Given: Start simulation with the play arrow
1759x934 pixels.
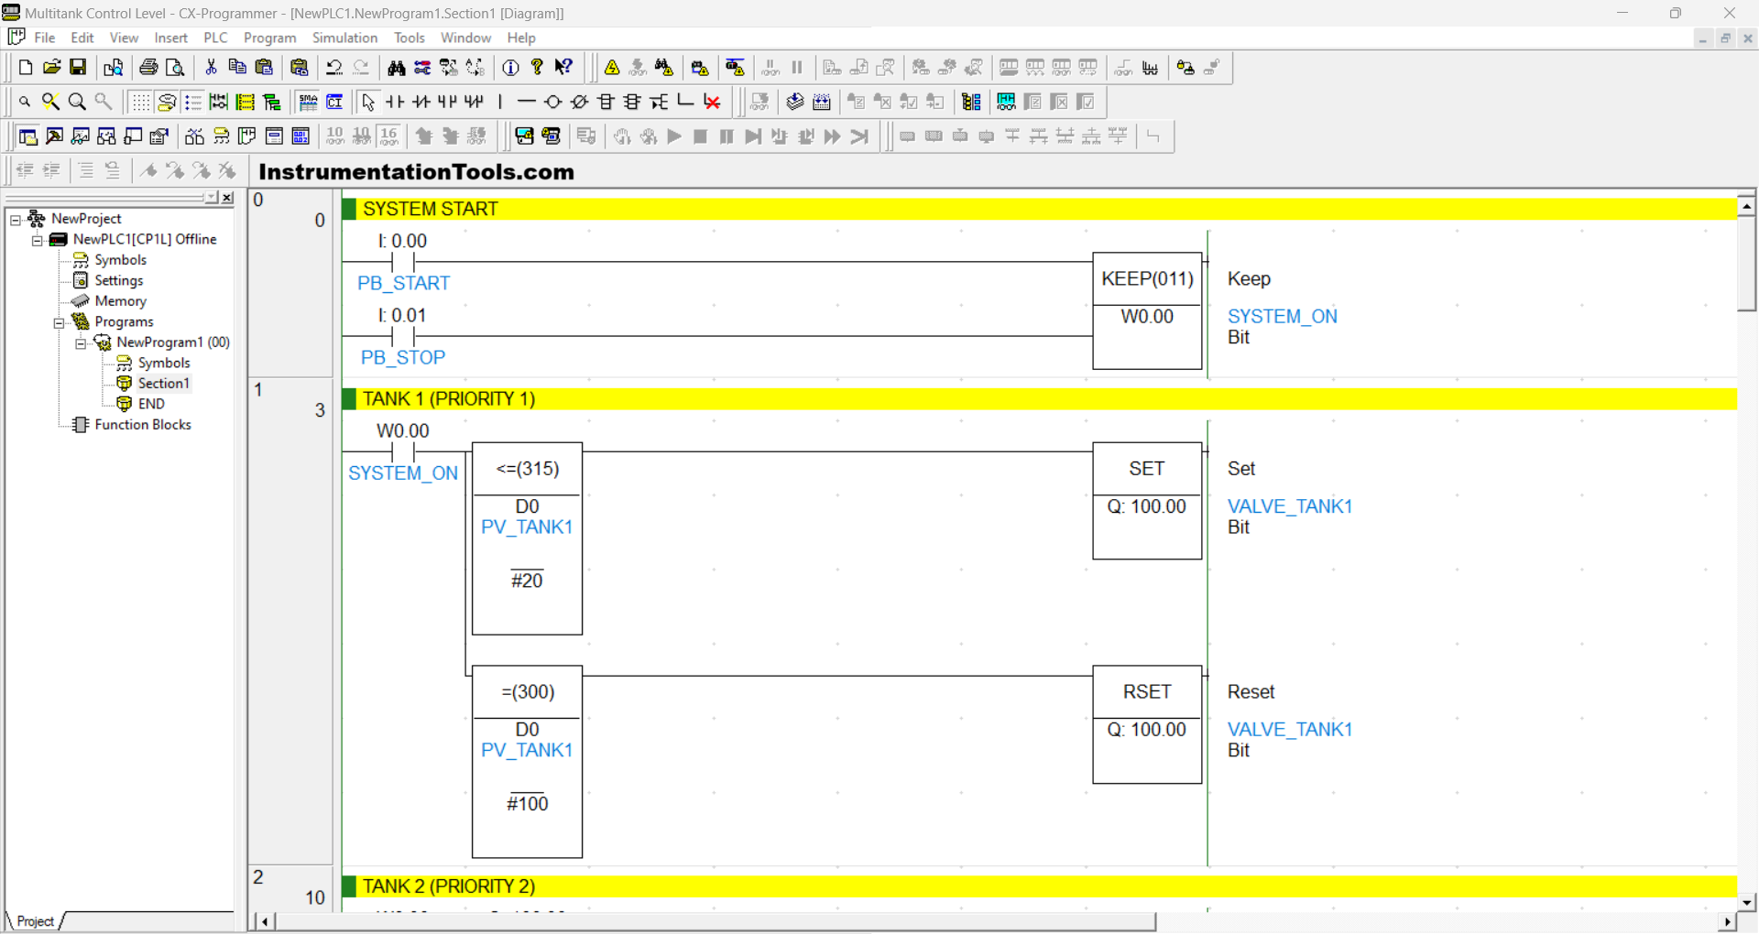Looking at the screenshot, I should [x=674, y=136].
